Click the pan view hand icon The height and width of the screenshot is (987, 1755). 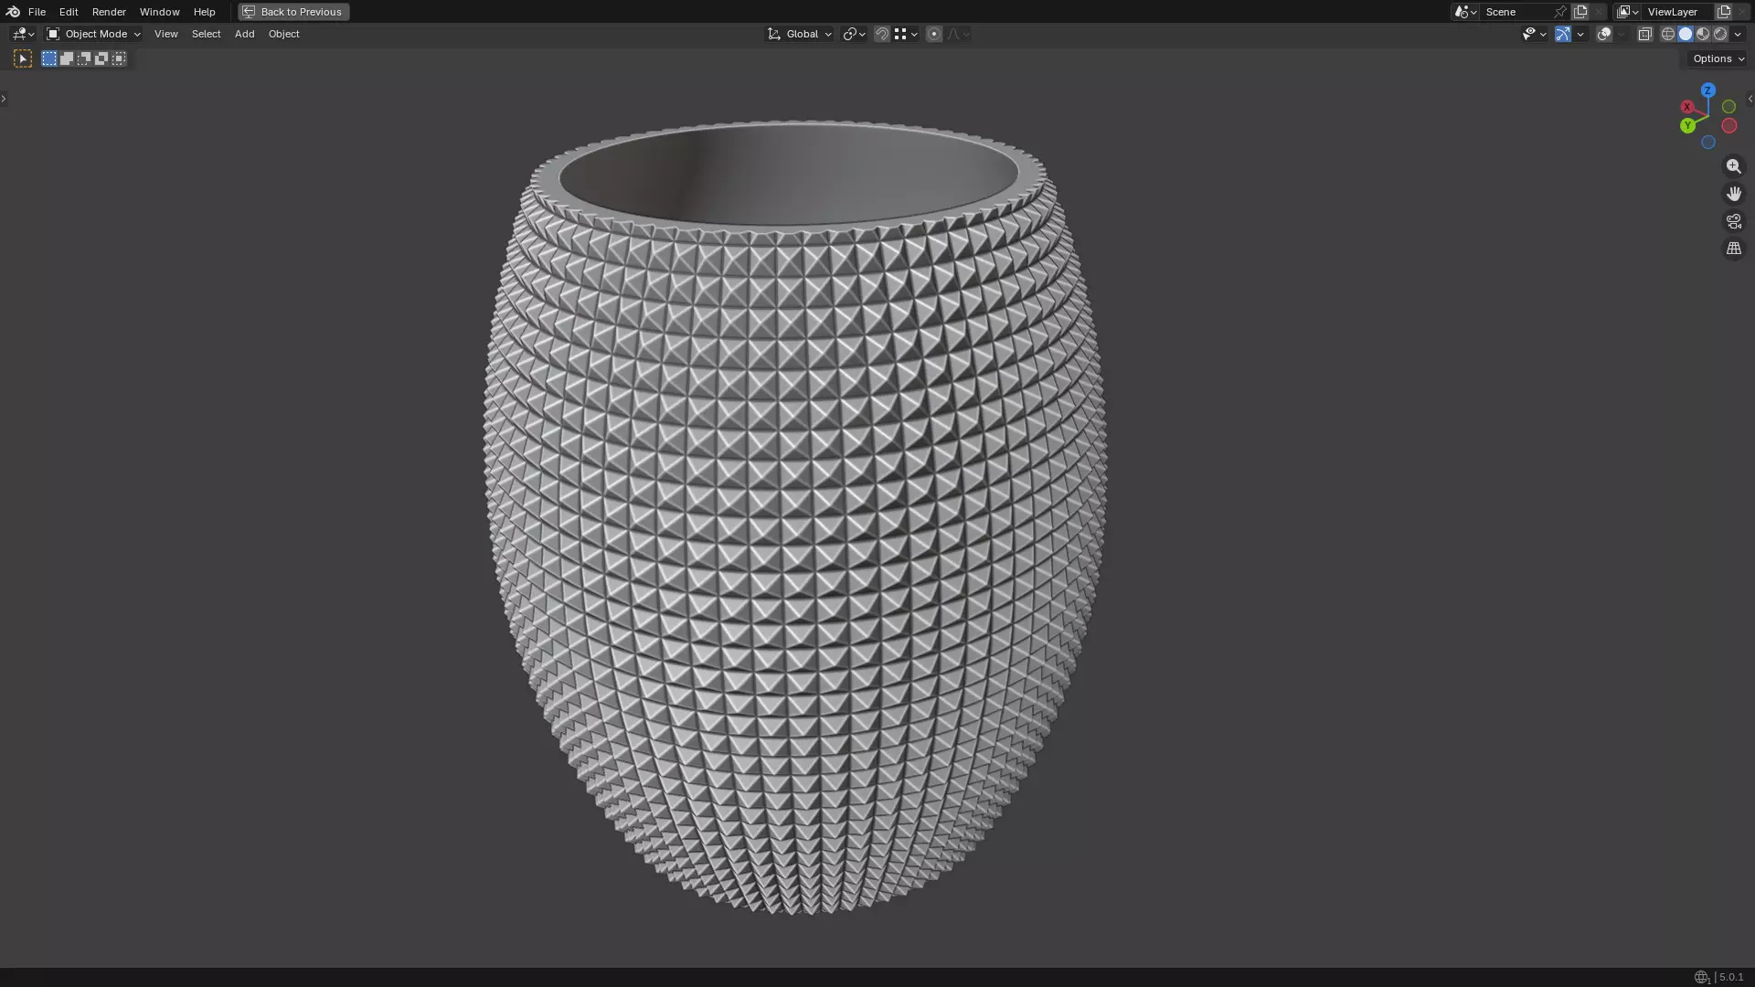(1733, 194)
